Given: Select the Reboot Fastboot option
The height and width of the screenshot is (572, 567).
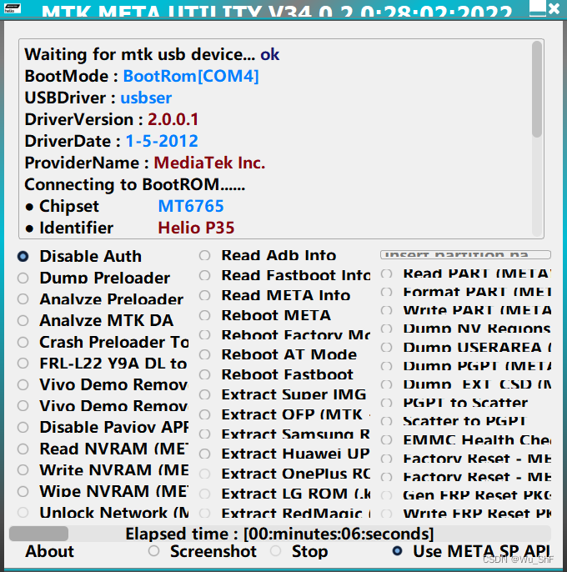Looking at the screenshot, I should (276, 374).
